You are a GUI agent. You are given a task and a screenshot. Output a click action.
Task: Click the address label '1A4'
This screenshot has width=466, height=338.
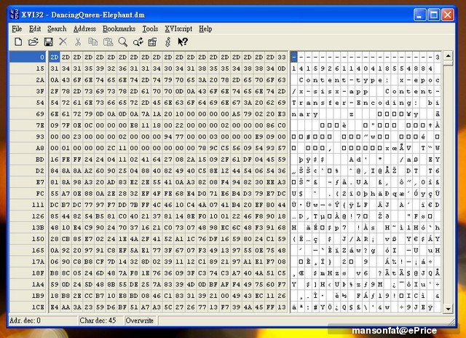(38, 284)
